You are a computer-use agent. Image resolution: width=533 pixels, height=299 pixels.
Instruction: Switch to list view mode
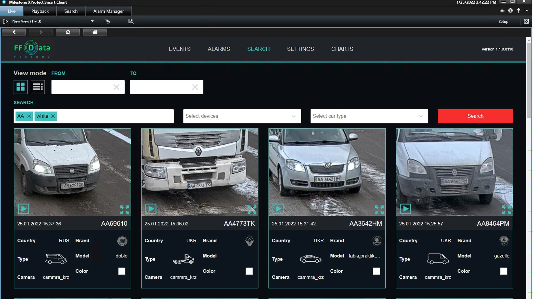38,87
